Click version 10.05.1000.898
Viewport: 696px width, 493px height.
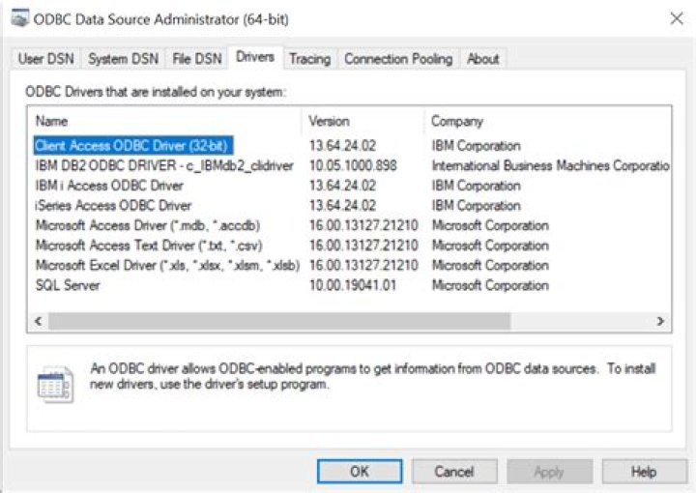(x=353, y=165)
